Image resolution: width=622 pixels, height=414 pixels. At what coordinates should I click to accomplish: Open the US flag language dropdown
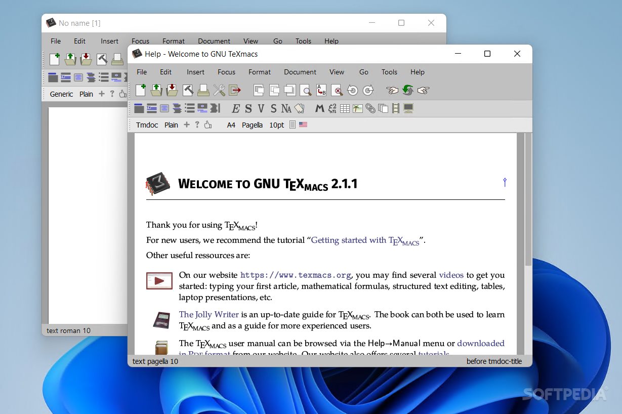(303, 125)
